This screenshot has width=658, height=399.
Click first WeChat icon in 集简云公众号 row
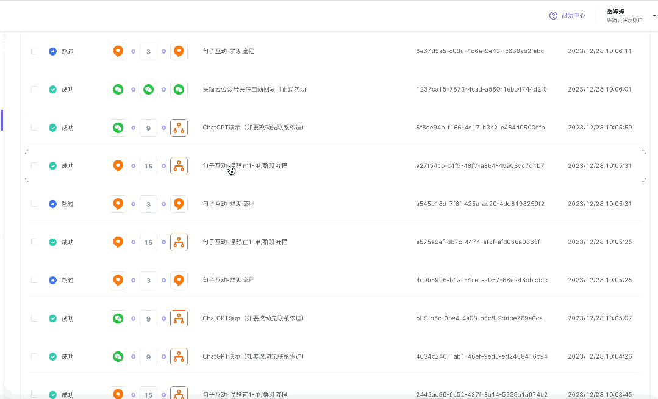(118, 90)
